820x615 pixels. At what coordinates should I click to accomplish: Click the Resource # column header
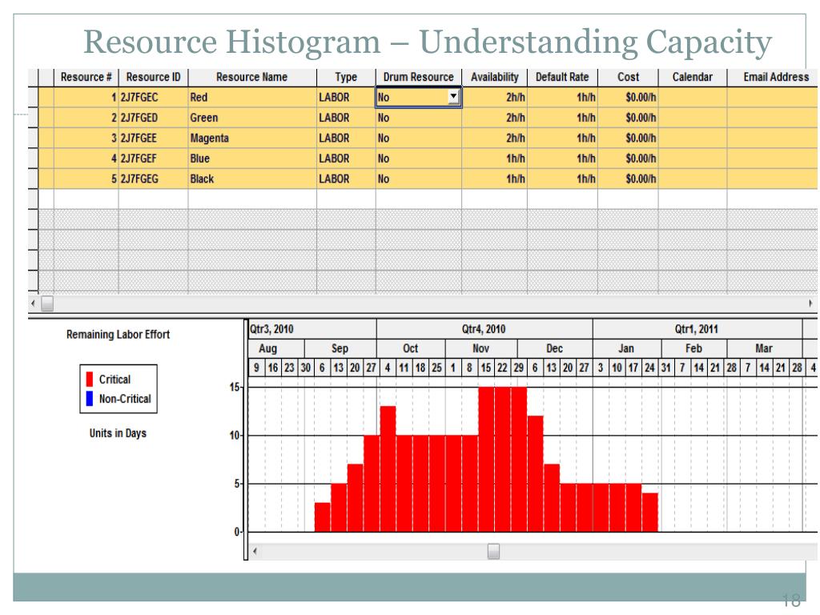coord(86,77)
